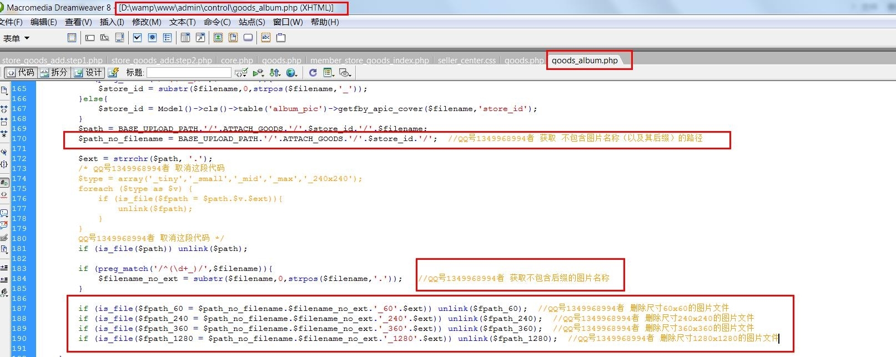Viewport: 896px width, 357px height.
Task: Open the 站点(S) menu
Action: [251, 22]
